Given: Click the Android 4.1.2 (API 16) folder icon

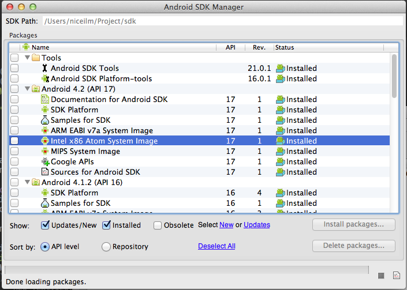Looking at the screenshot, I should 36,182.
